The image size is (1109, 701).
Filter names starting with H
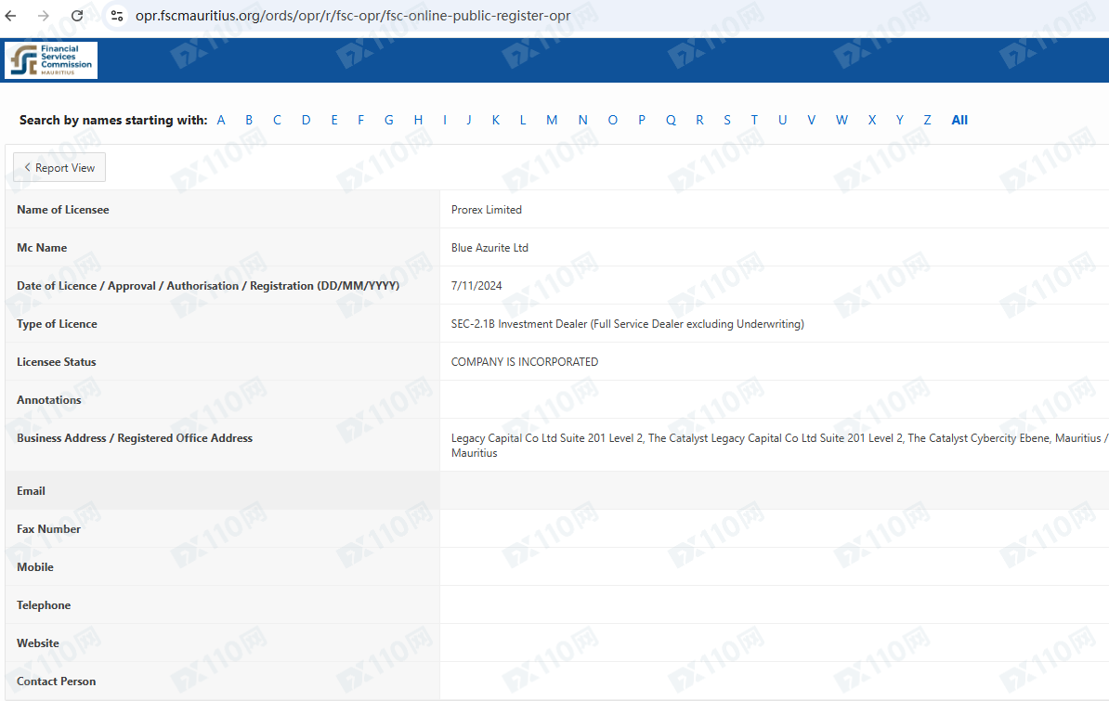419,121
